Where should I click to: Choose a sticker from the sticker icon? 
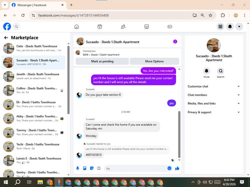coord(91,169)
